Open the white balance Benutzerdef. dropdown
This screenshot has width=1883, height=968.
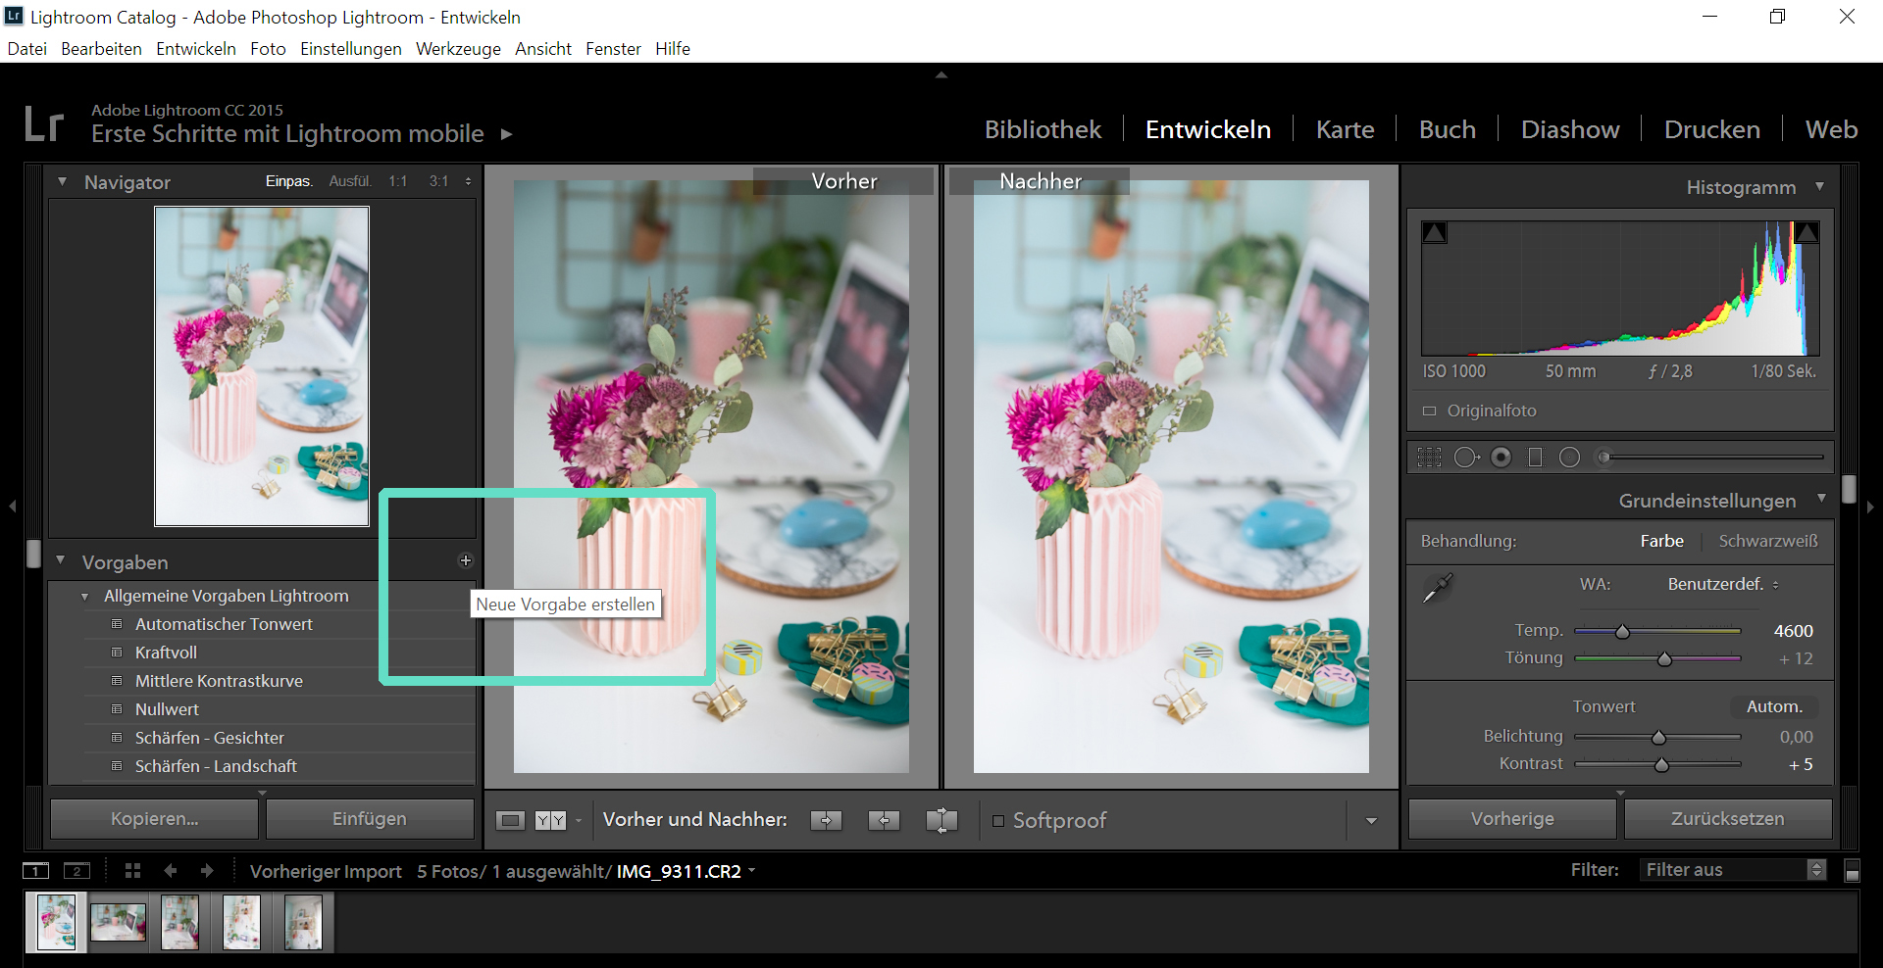click(x=1723, y=584)
